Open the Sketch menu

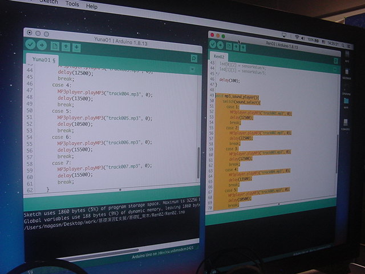[x=48, y=1]
